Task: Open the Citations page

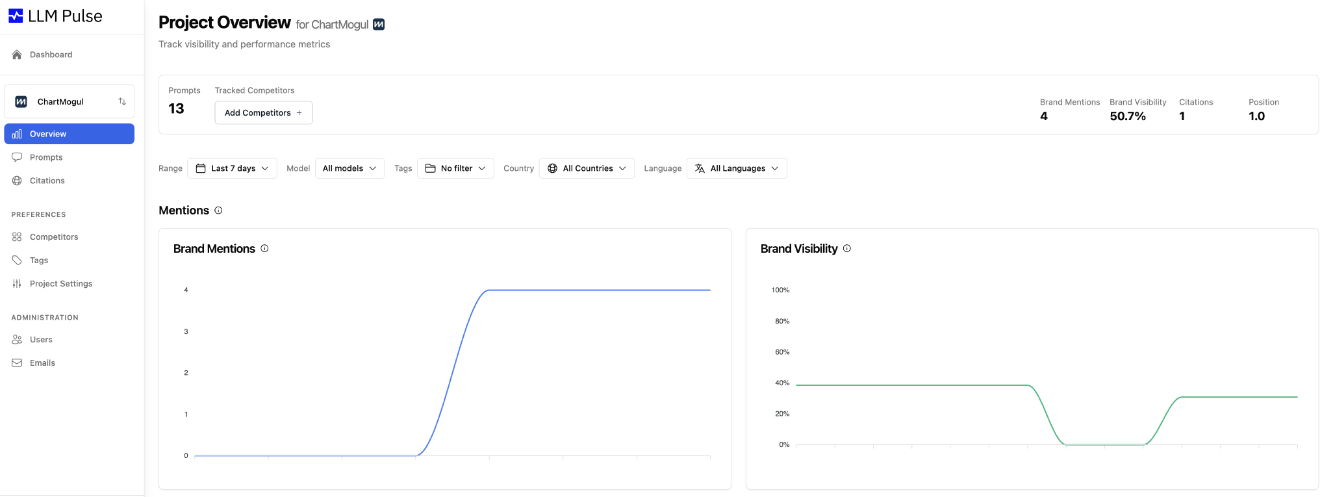Action: (x=70, y=181)
